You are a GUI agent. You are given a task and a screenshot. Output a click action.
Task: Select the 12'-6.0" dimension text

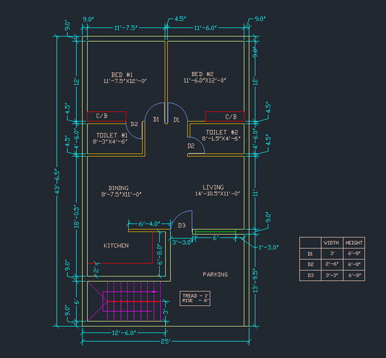pyautogui.click(x=124, y=333)
